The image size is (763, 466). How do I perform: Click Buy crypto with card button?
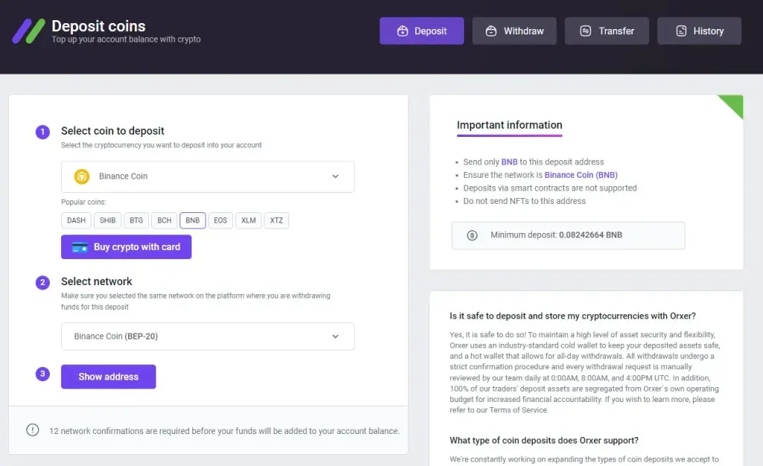pyautogui.click(x=127, y=247)
